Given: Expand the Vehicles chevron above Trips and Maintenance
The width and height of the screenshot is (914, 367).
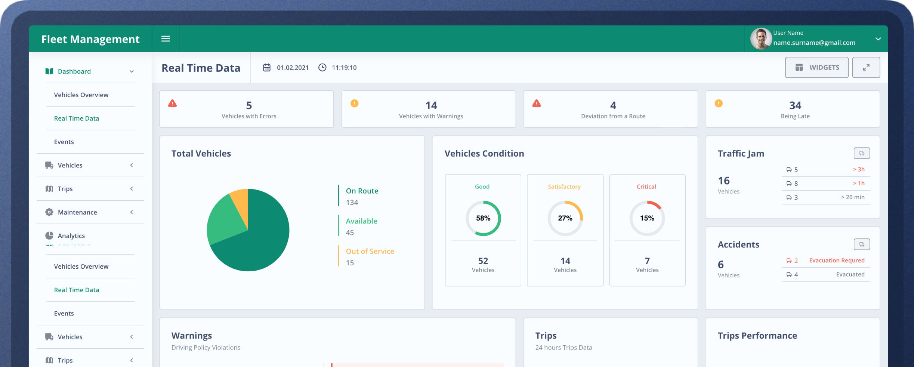Looking at the screenshot, I should (132, 165).
